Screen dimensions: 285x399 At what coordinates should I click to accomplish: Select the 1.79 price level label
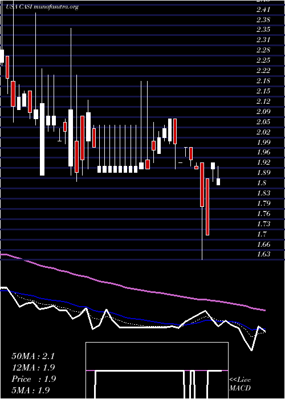263,203
